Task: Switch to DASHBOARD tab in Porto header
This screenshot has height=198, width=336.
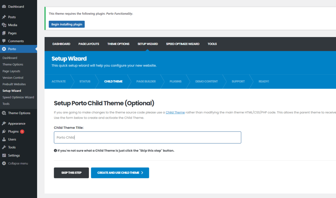Action: pos(61,44)
